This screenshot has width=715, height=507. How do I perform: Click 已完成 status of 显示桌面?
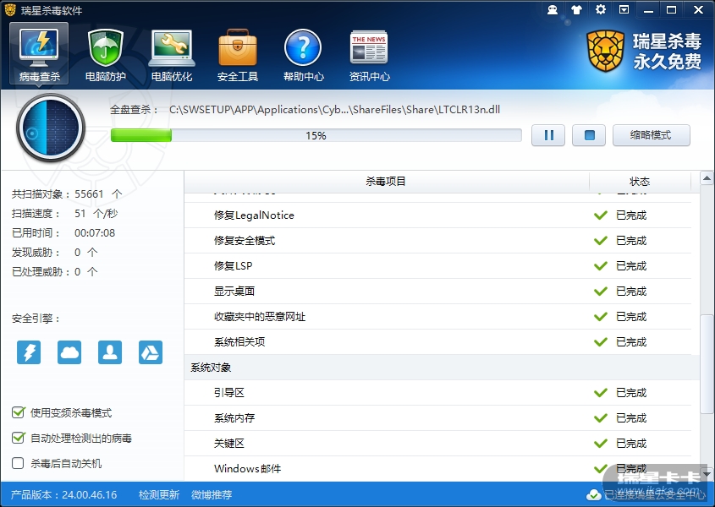point(631,291)
